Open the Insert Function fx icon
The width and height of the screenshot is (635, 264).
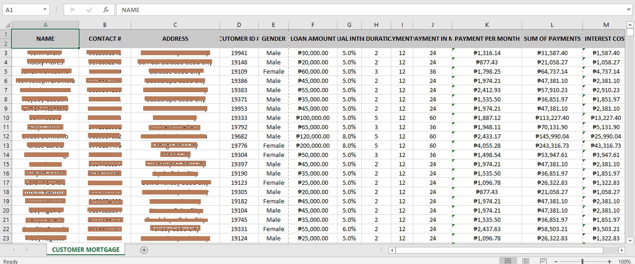(106, 10)
